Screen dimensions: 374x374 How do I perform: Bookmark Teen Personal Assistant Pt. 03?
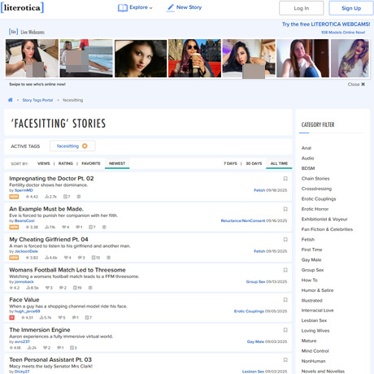click(285, 360)
